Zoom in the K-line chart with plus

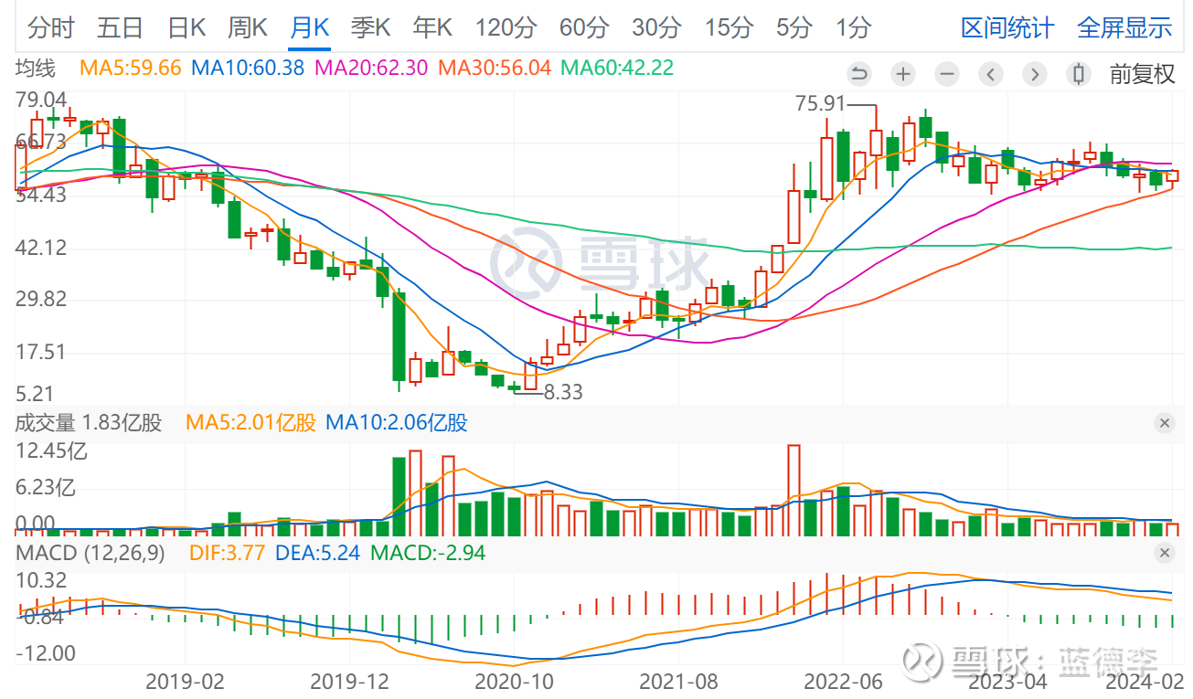click(x=902, y=74)
